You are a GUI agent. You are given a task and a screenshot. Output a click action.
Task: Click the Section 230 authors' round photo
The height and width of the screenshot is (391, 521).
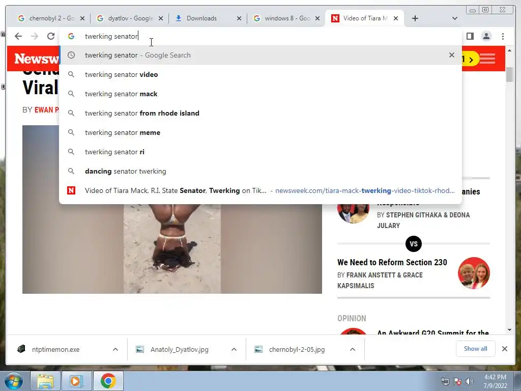pos(474,273)
